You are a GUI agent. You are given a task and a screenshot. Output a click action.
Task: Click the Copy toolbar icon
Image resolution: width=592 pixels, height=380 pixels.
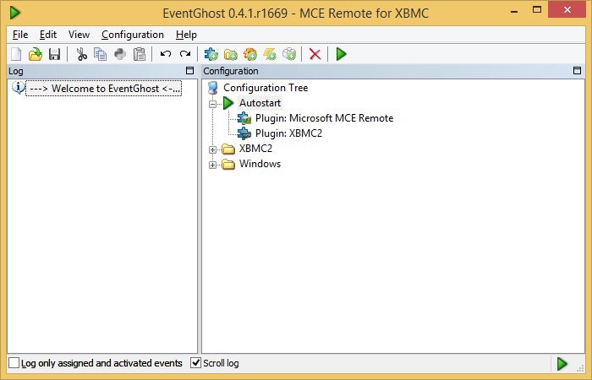point(100,54)
